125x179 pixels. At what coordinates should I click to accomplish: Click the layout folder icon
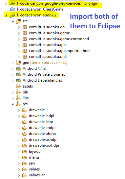pyautogui.click(x=25, y=152)
